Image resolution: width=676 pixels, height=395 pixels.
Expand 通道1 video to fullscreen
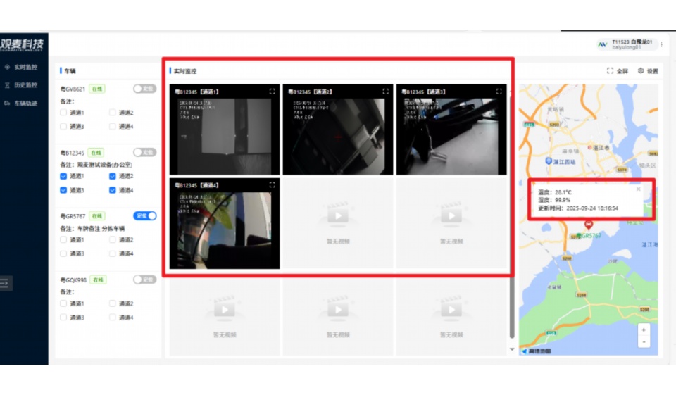(x=273, y=92)
